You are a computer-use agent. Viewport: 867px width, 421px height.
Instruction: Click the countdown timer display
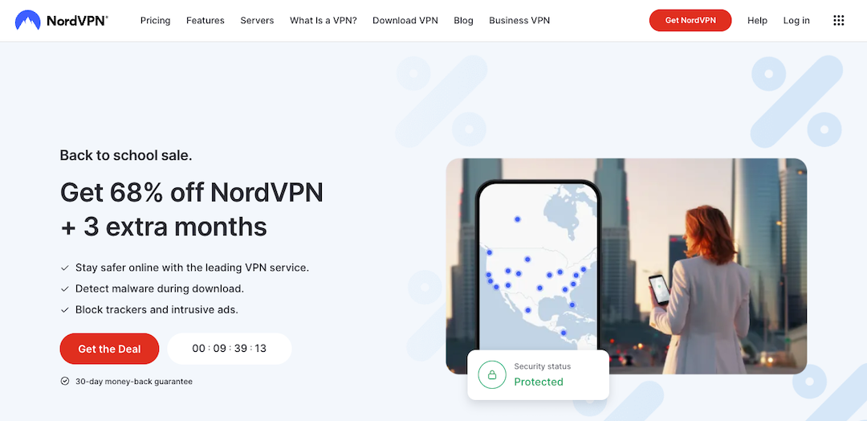click(x=230, y=349)
